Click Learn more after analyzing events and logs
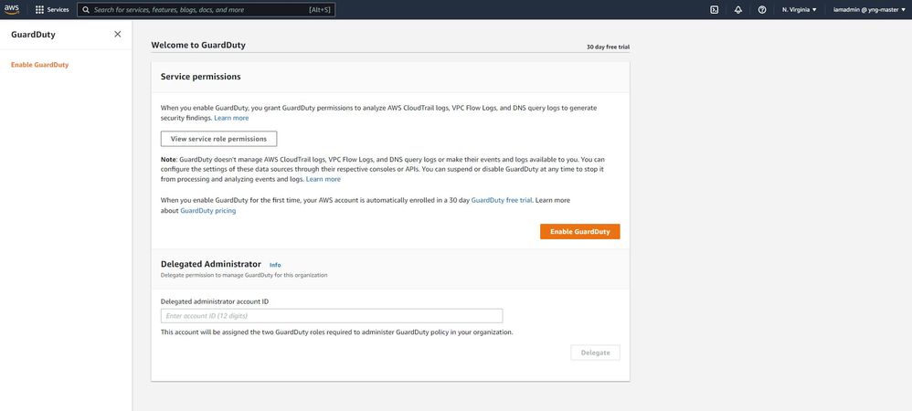Screen dimensions: 912x411 tap(323, 179)
